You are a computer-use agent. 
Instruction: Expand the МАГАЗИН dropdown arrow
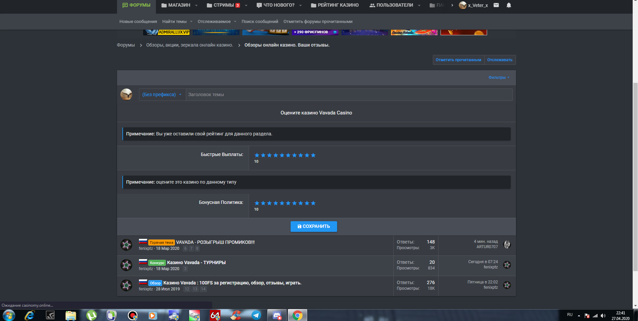[196, 5]
